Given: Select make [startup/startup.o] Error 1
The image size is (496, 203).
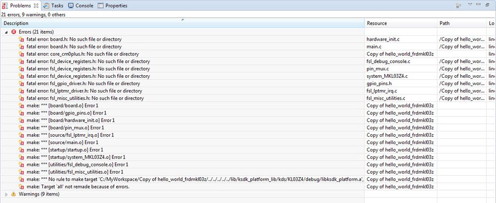Looking at the screenshot, I should point(65,150).
